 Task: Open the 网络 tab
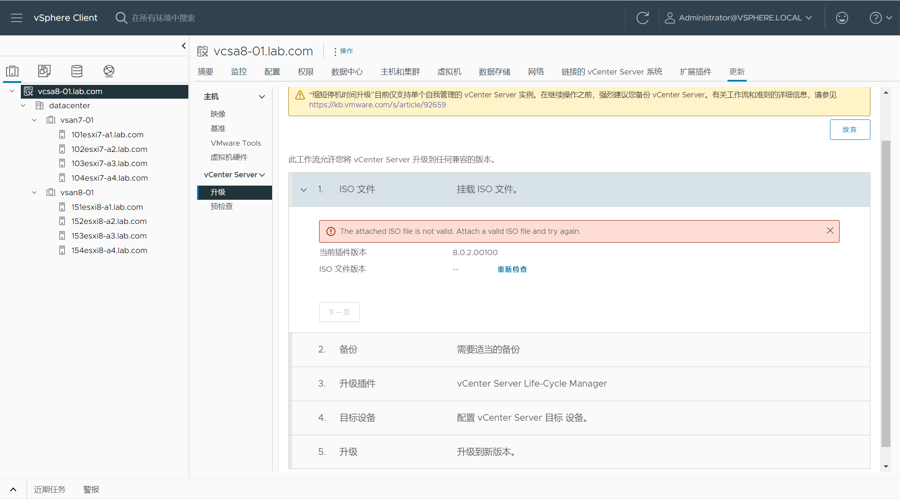536,72
